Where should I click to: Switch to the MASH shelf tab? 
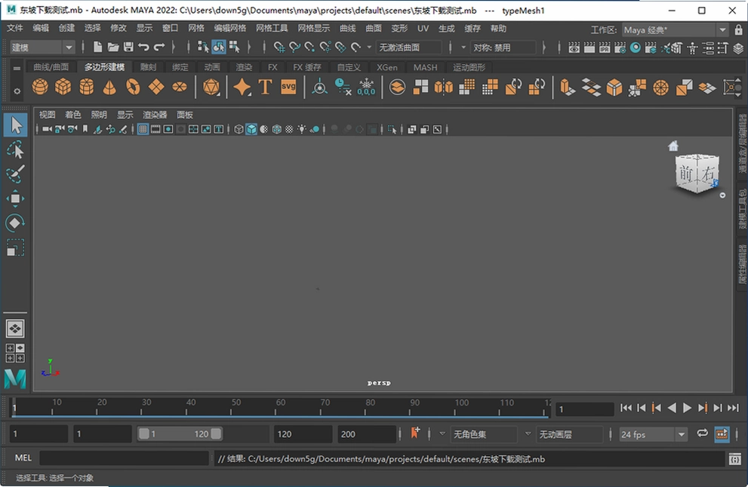[x=425, y=67]
